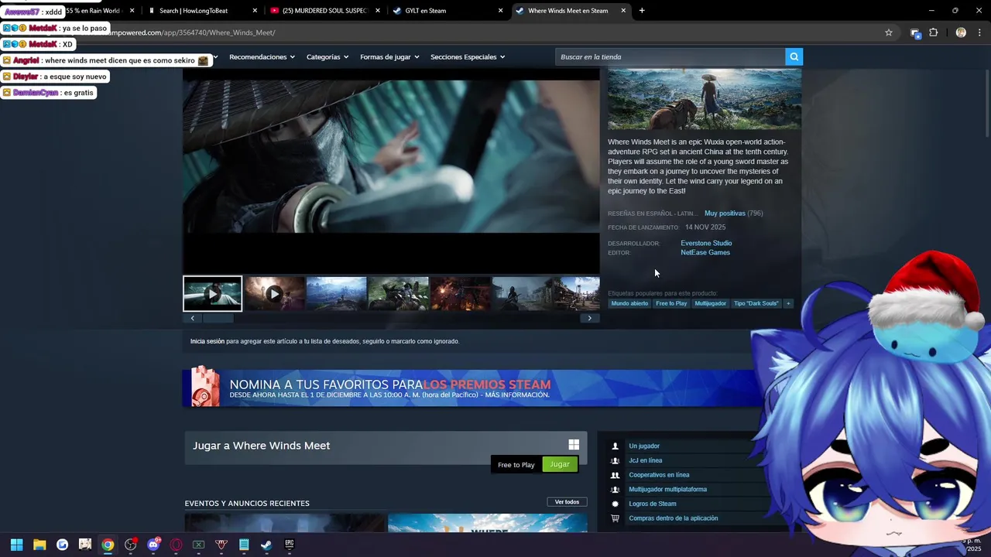Bookmark this page with the star icon

click(889, 32)
